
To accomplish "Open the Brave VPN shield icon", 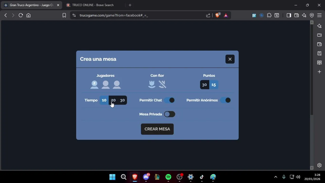I will [x=312, y=15].
